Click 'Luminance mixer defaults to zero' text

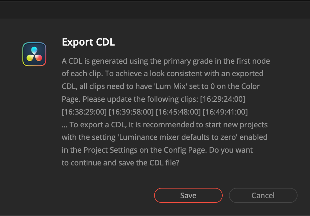177,137
